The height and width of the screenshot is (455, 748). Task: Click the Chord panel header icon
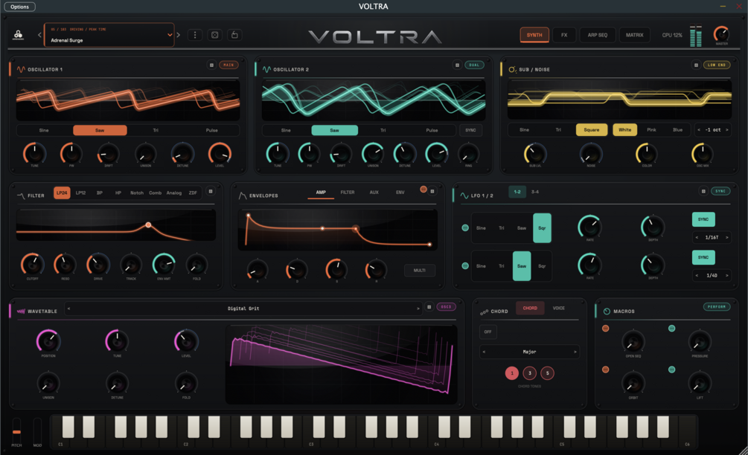coord(485,312)
